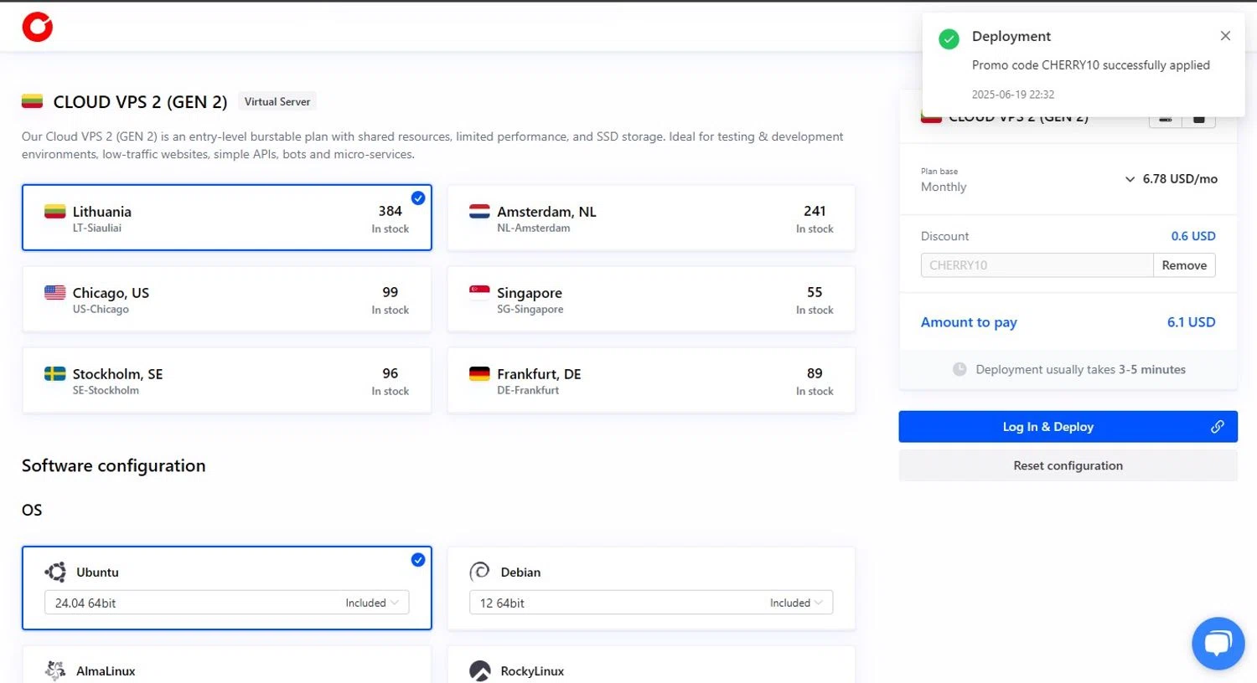Click the 384 In stock count
1257x683 pixels.
pyautogui.click(x=391, y=219)
